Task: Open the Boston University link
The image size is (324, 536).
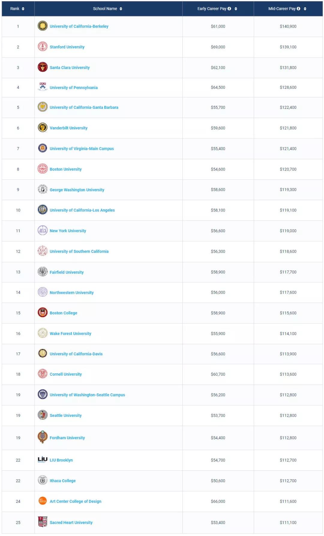Action: (66, 169)
